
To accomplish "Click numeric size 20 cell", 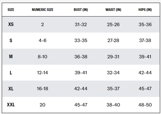I will tap(42, 105).
